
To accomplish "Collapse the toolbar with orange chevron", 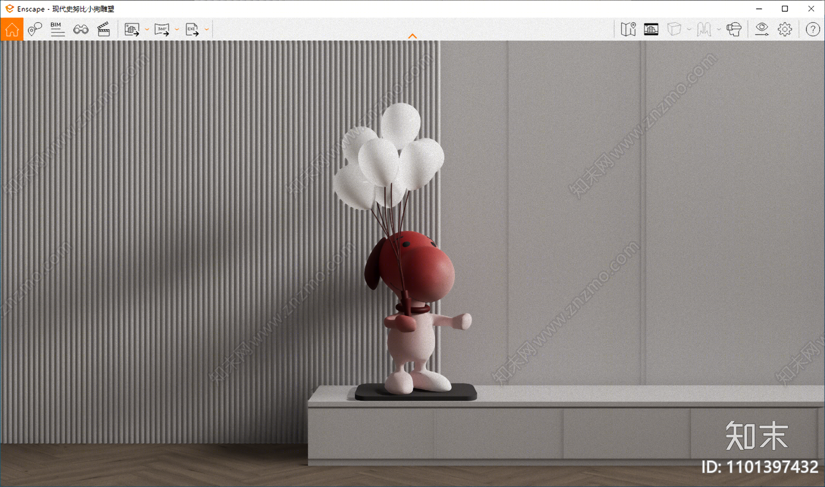I will click(412, 36).
